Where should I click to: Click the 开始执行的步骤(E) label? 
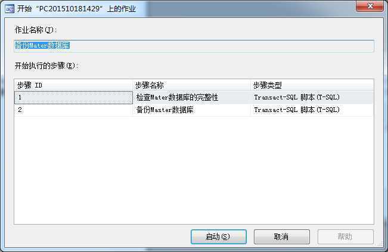pyautogui.click(x=46, y=66)
